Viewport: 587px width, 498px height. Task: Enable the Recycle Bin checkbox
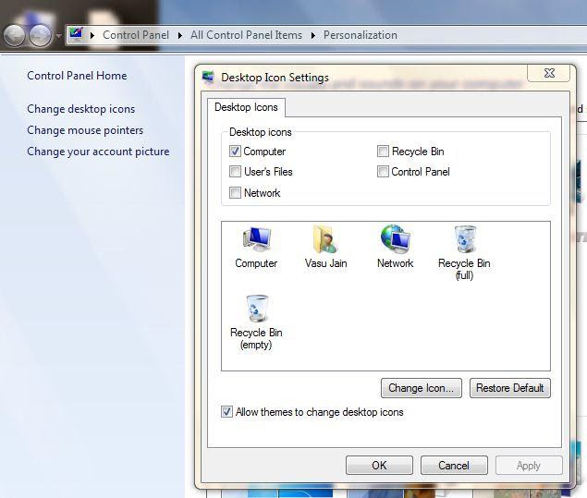[x=383, y=152]
